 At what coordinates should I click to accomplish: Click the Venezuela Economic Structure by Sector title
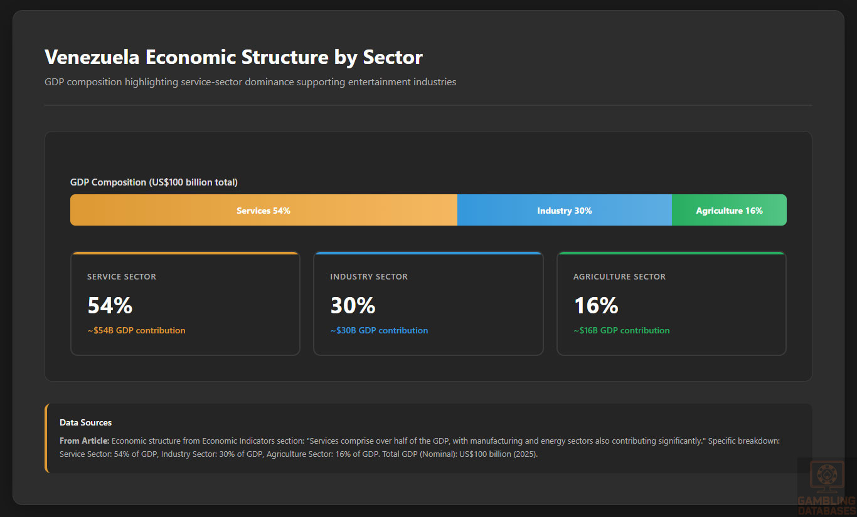tap(233, 57)
